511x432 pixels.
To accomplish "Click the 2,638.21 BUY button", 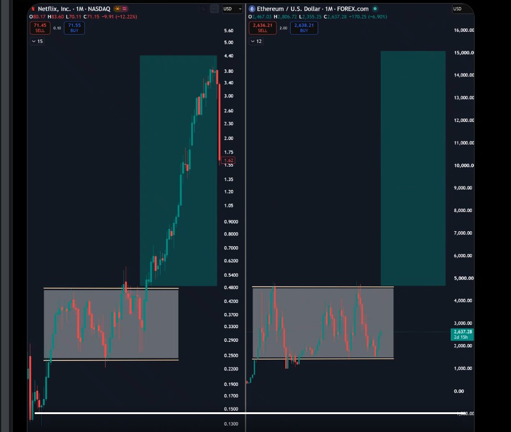I will point(304,27).
